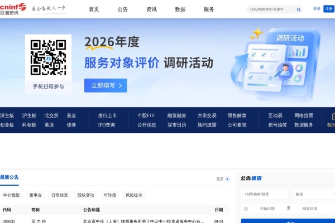Open the 北京市中伦 announcement title
Viewport: 335px width, 223px height.
[144, 221]
